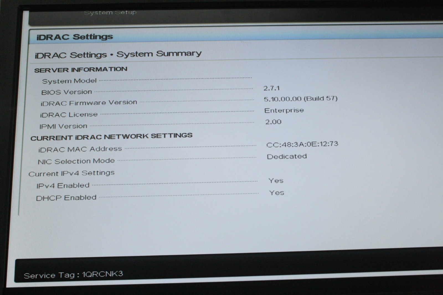Image resolution: width=443 pixels, height=295 pixels.
Task: Click MAC address value CC:48:3A:0E:12:73
Action: 302,144
